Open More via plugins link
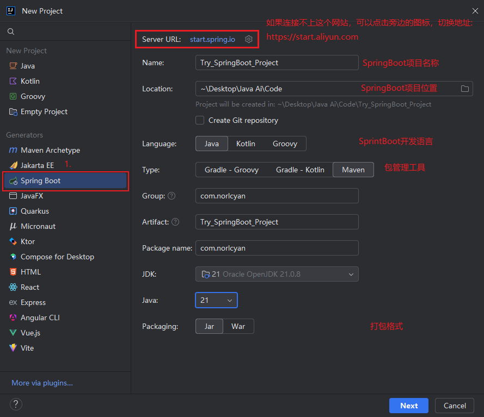 pos(42,383)
